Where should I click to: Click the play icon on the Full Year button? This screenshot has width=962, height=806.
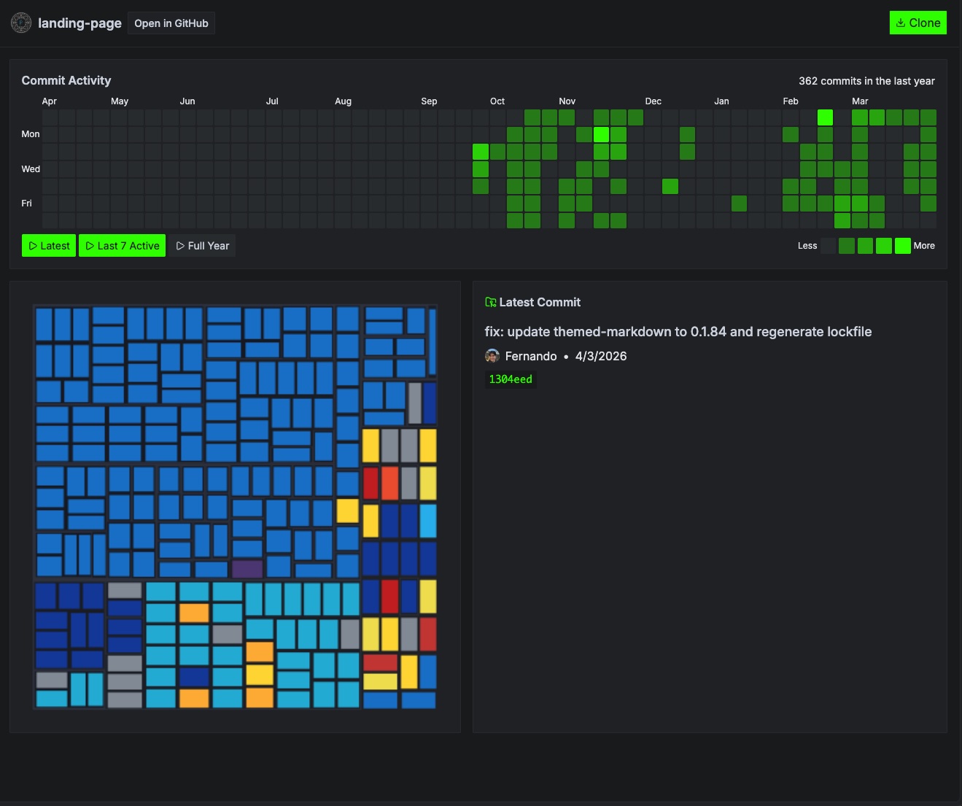181,246
